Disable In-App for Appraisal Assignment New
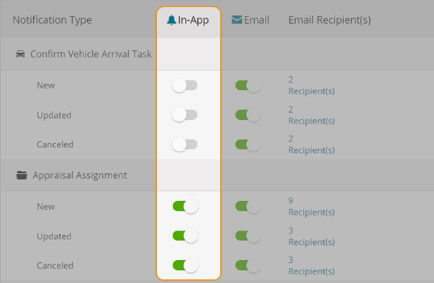The image size is (434, 283). (x=185, y=206)
